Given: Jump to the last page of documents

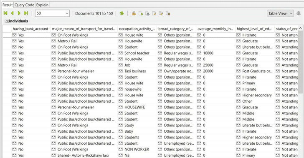Looking at the screenshot, I should [x=26, y=13].
